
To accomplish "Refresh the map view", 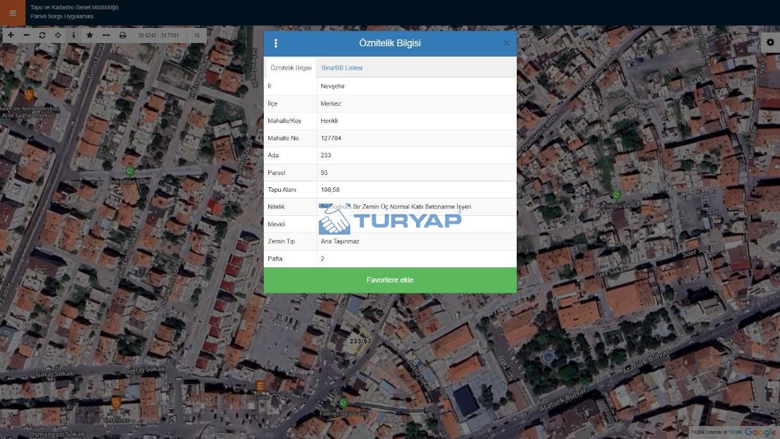I will tap(42, 35).
